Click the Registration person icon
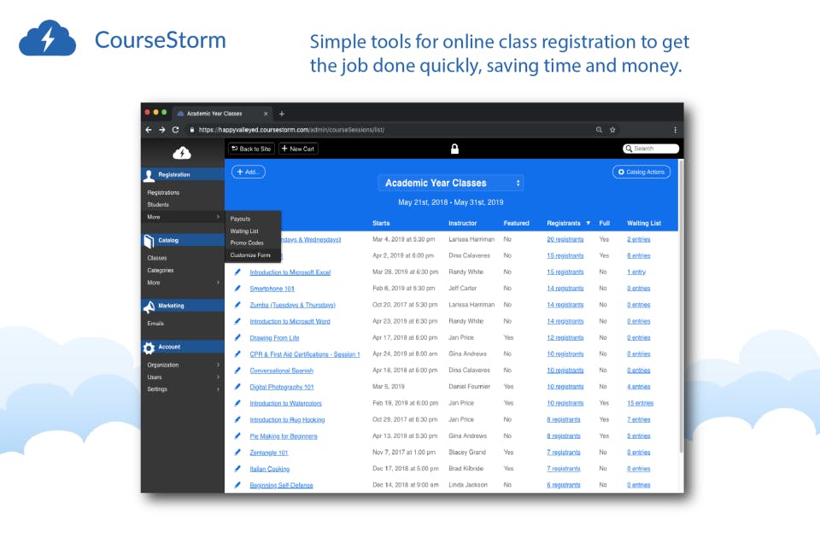This screenshot has width=820, height=538. [149, 175]
